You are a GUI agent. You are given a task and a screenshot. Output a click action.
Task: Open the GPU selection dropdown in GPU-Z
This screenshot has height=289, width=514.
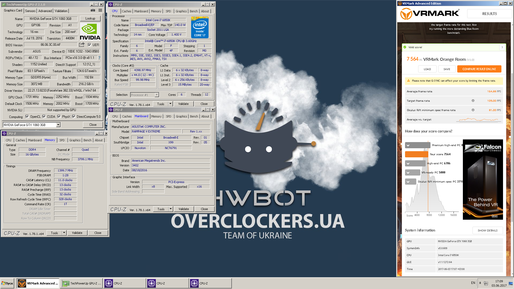pos(58,125)
